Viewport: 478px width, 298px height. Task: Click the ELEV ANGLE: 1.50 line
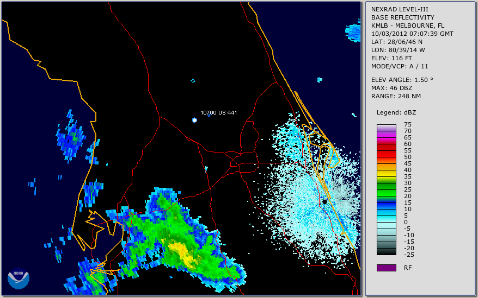coord(402,80)
